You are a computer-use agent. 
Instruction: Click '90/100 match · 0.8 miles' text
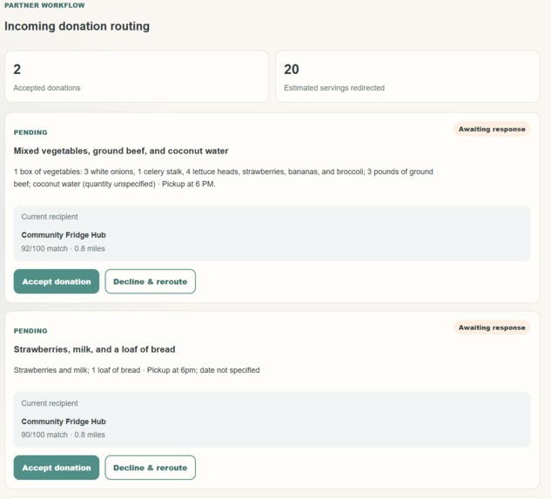(x=63, y=435)
